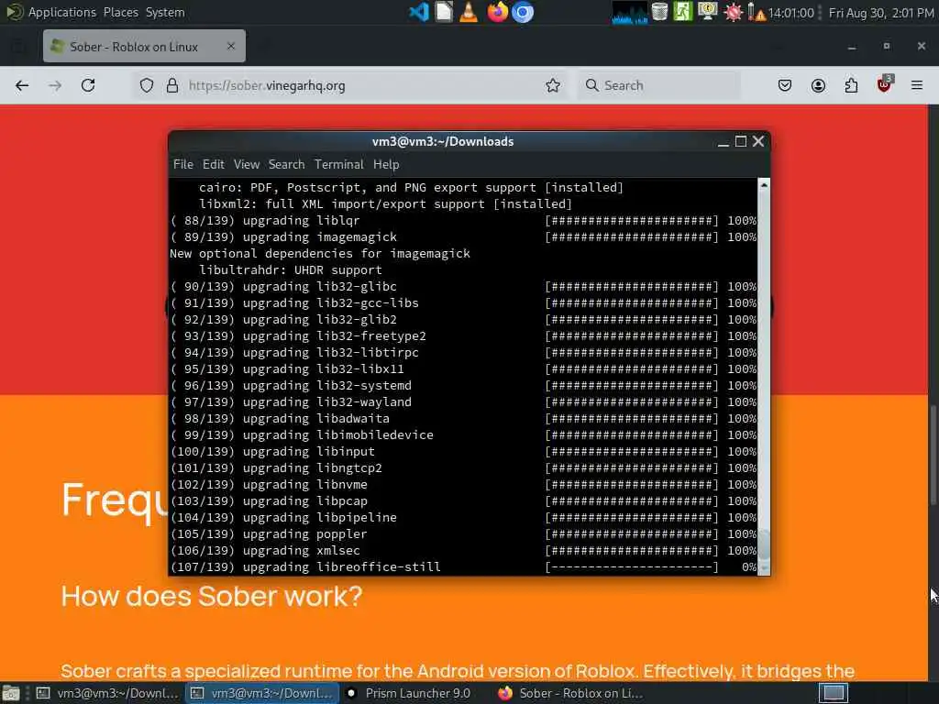Screen dimensions: 939x704
Task: View site security padlock info
Action: pyautogui.click(x=171, y=85)
